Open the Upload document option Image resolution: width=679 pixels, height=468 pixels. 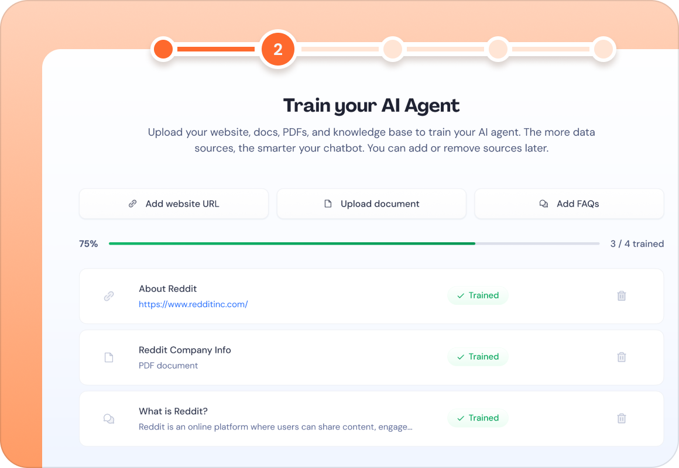point(372,204)
